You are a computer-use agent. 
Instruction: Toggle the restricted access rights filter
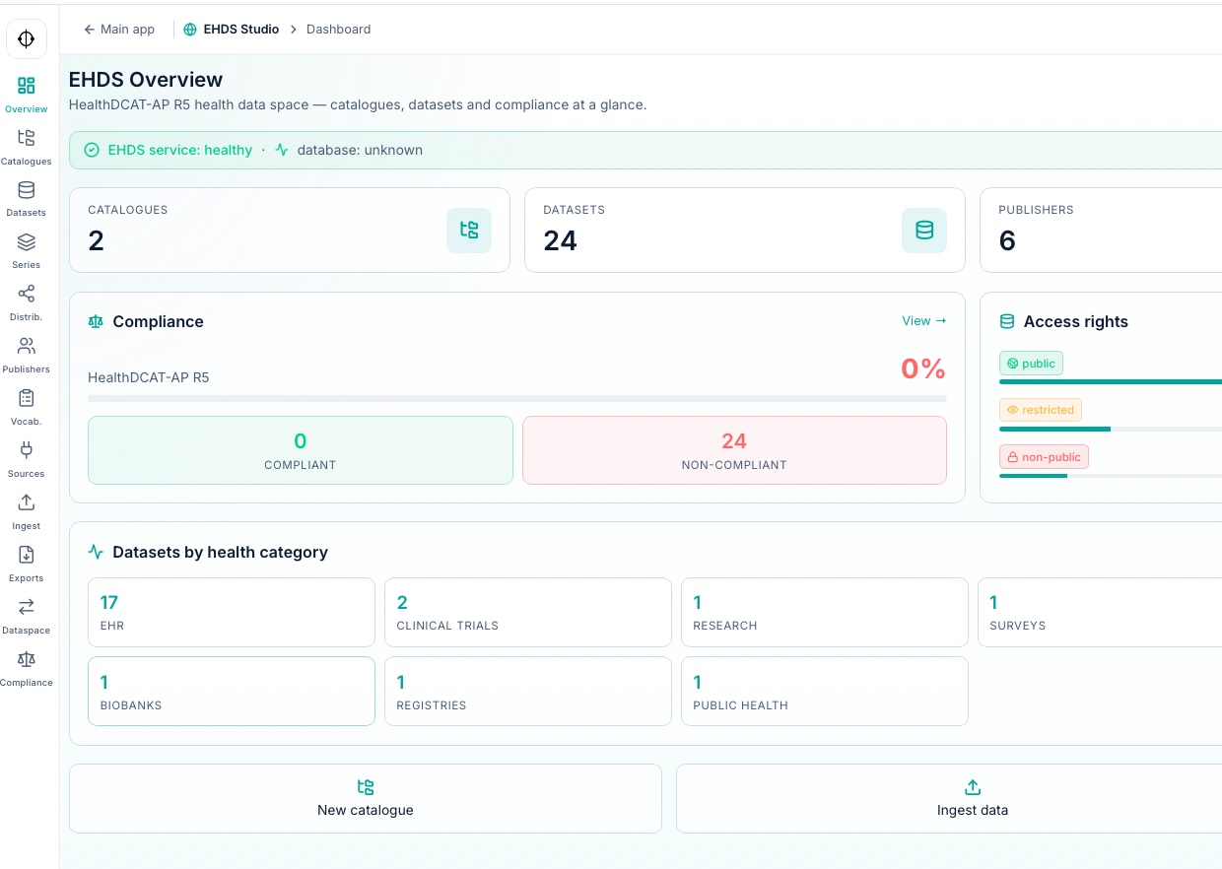[1041, 410]
